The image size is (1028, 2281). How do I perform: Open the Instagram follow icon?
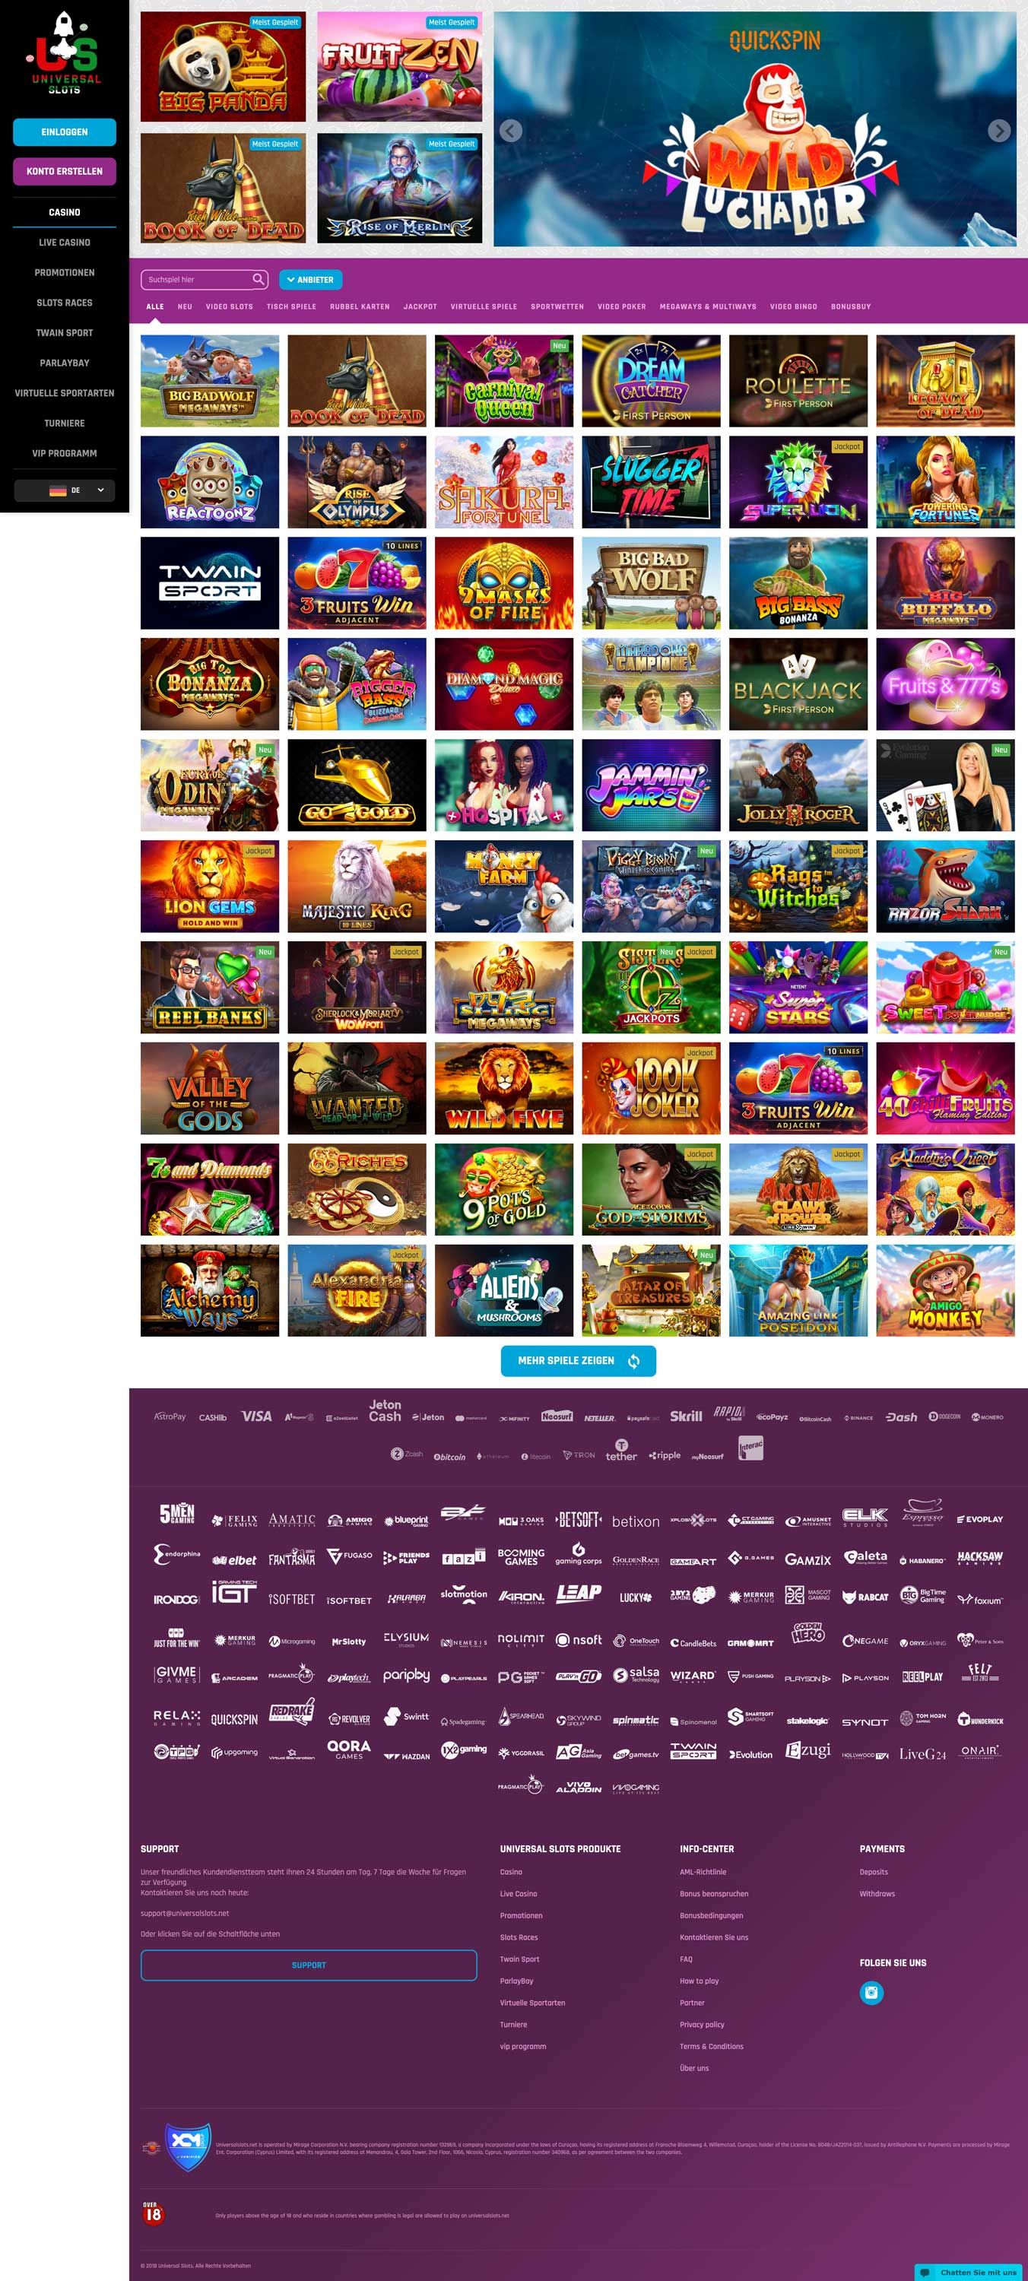tap(871, 1992)
